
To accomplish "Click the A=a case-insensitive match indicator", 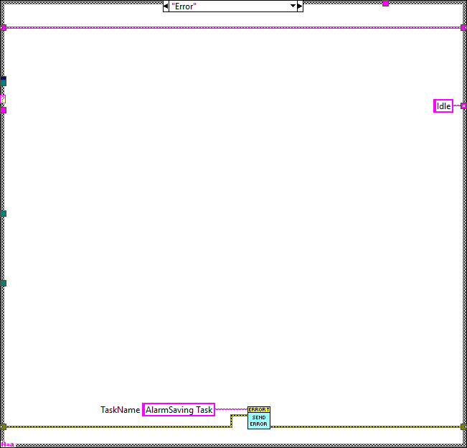I will [x=7, y=444].
